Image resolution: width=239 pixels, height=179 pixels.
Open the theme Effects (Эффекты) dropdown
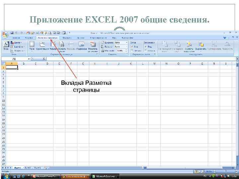18,50
